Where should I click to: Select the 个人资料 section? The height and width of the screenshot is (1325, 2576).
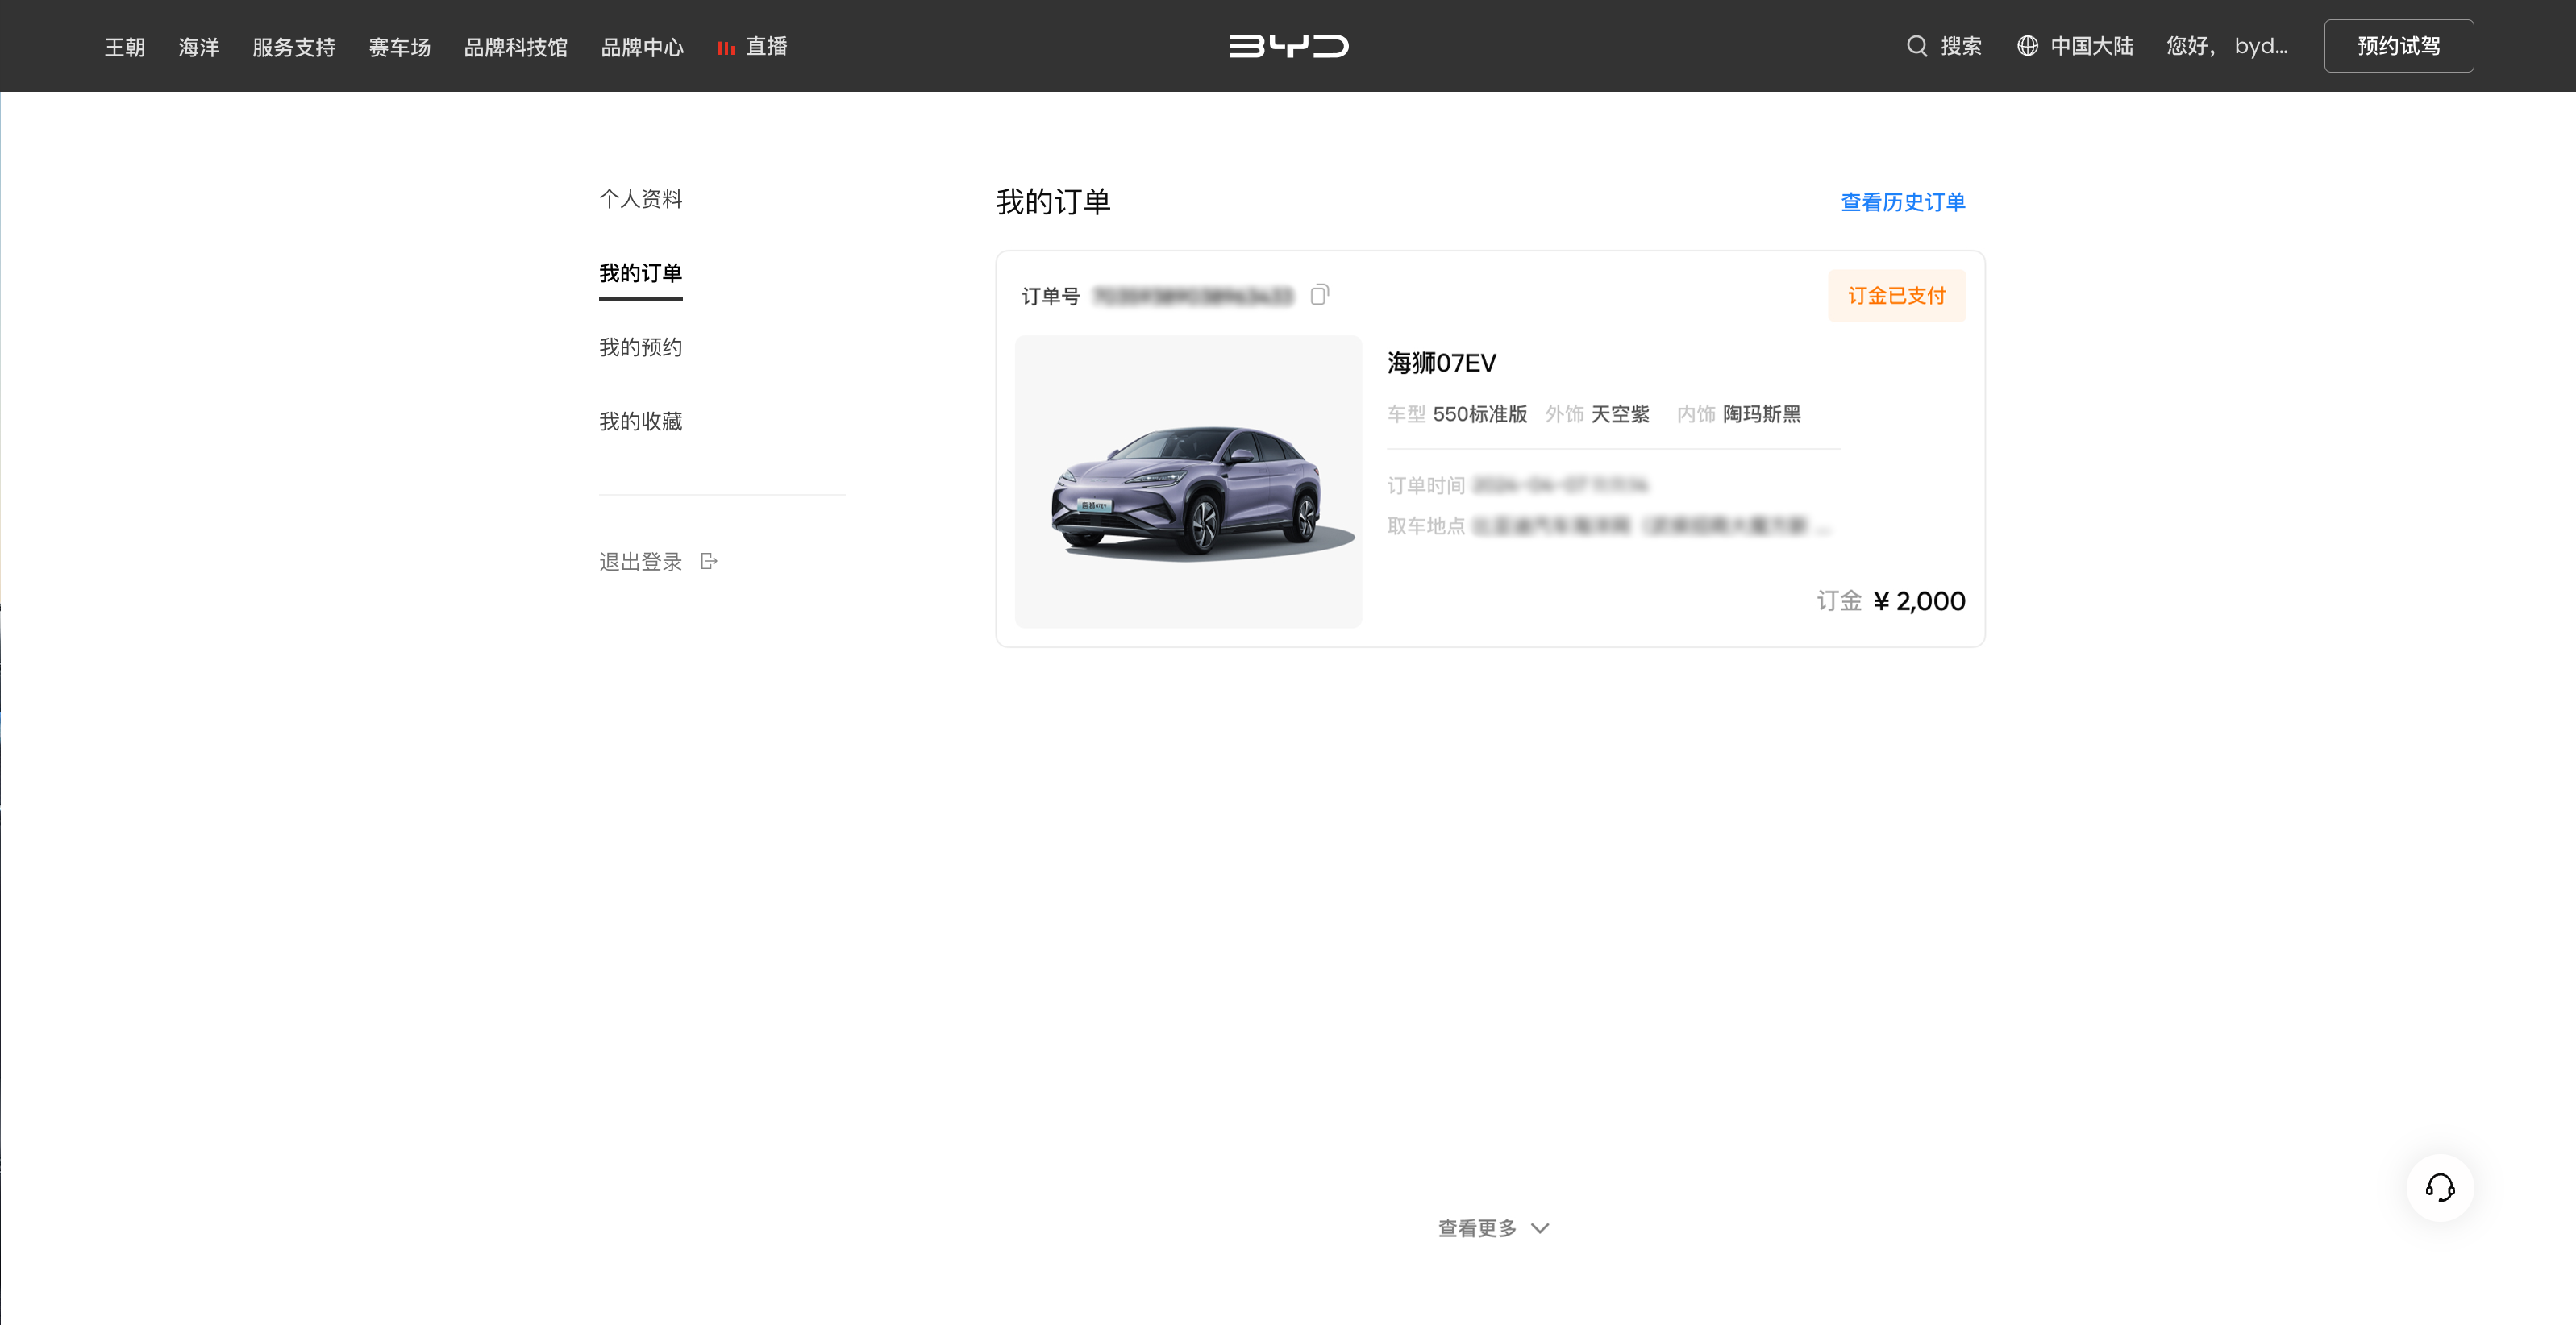click(641, 199)
